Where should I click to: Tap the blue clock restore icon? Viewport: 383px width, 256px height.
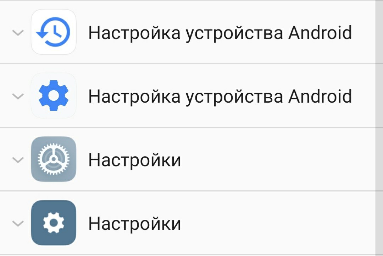coord(54,32)
